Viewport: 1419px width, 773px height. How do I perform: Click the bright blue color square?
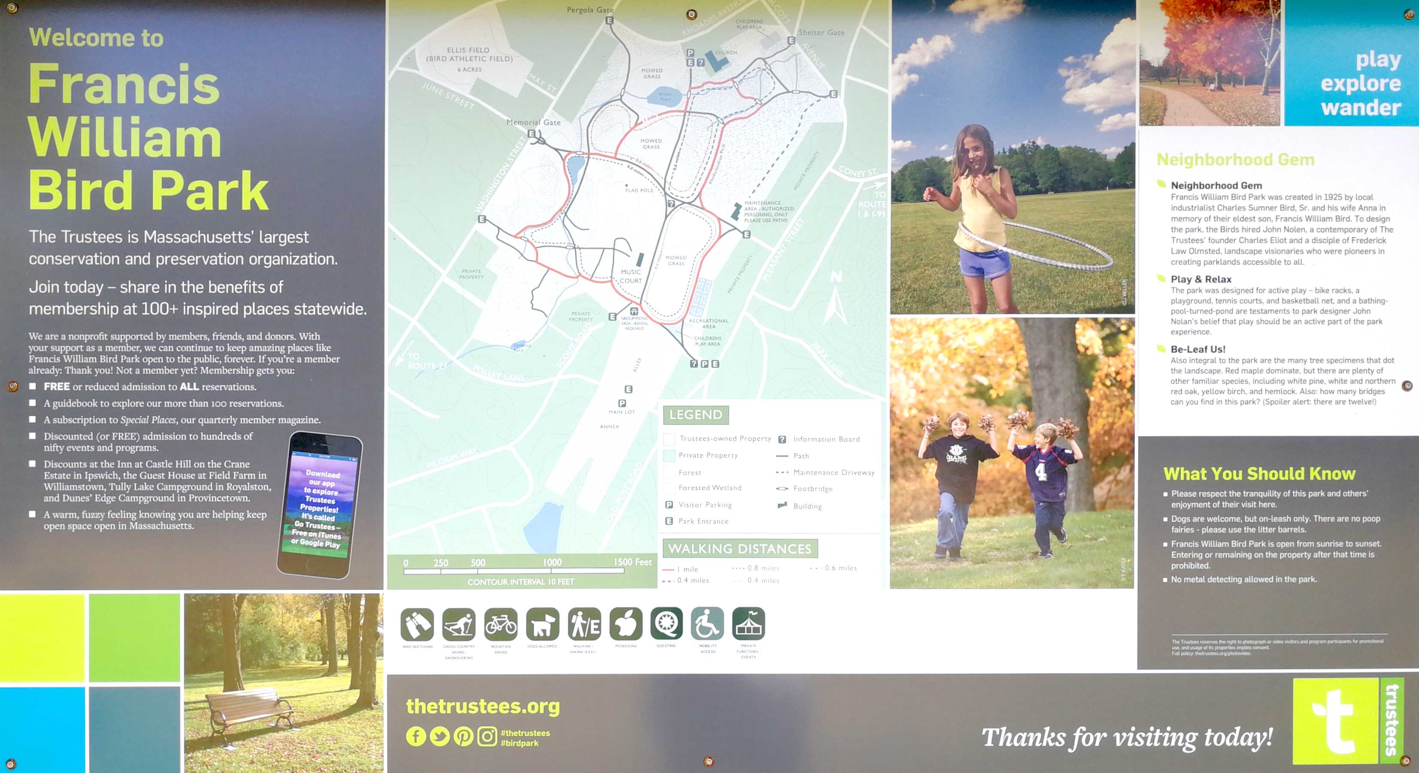[42, 730]
